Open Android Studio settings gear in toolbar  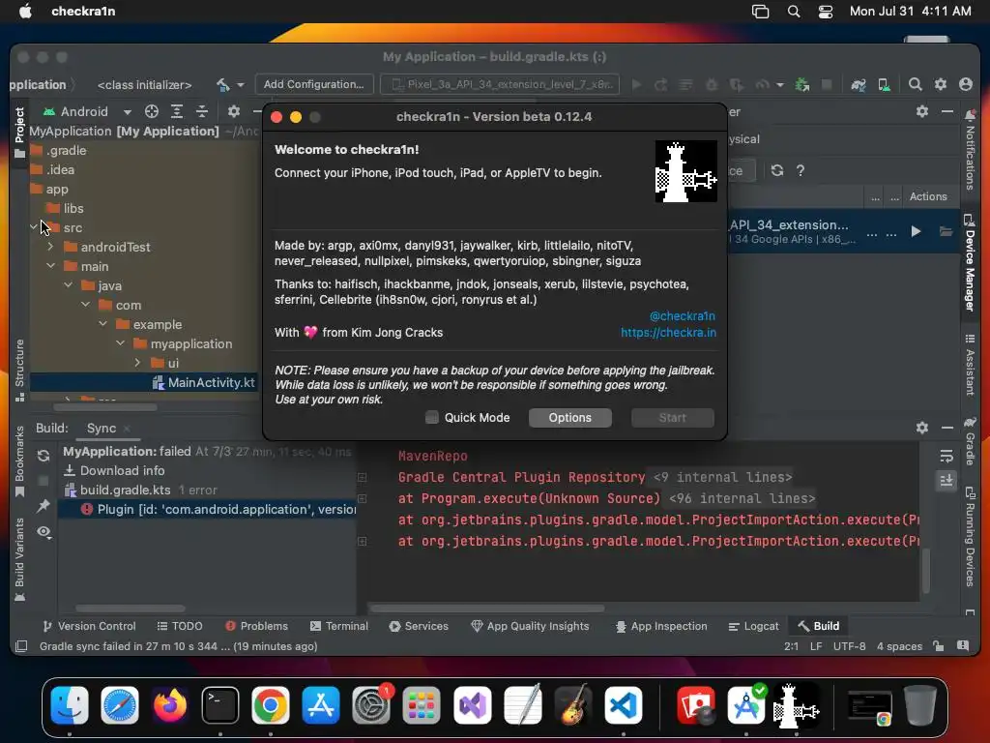click(940, 84)
